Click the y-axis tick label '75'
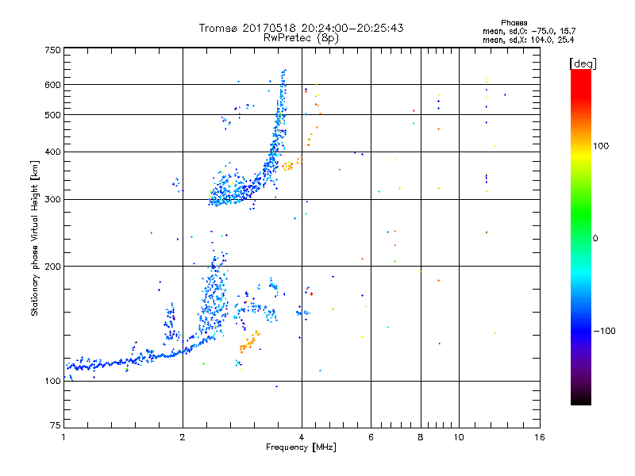 tap(55, 425)
